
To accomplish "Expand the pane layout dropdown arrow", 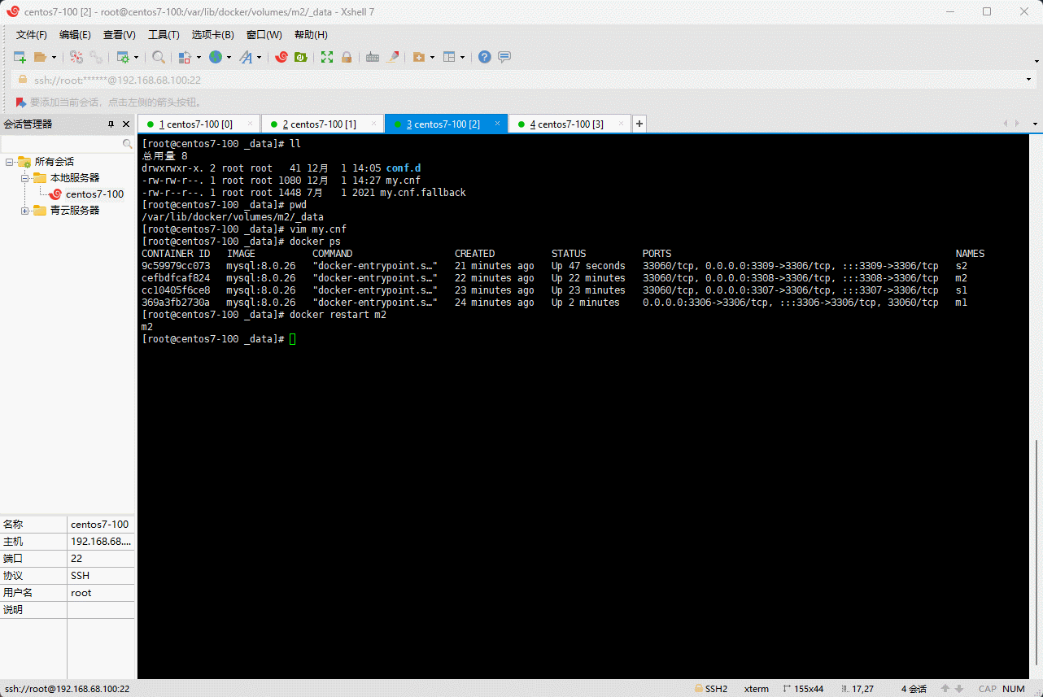I will 463,57.
